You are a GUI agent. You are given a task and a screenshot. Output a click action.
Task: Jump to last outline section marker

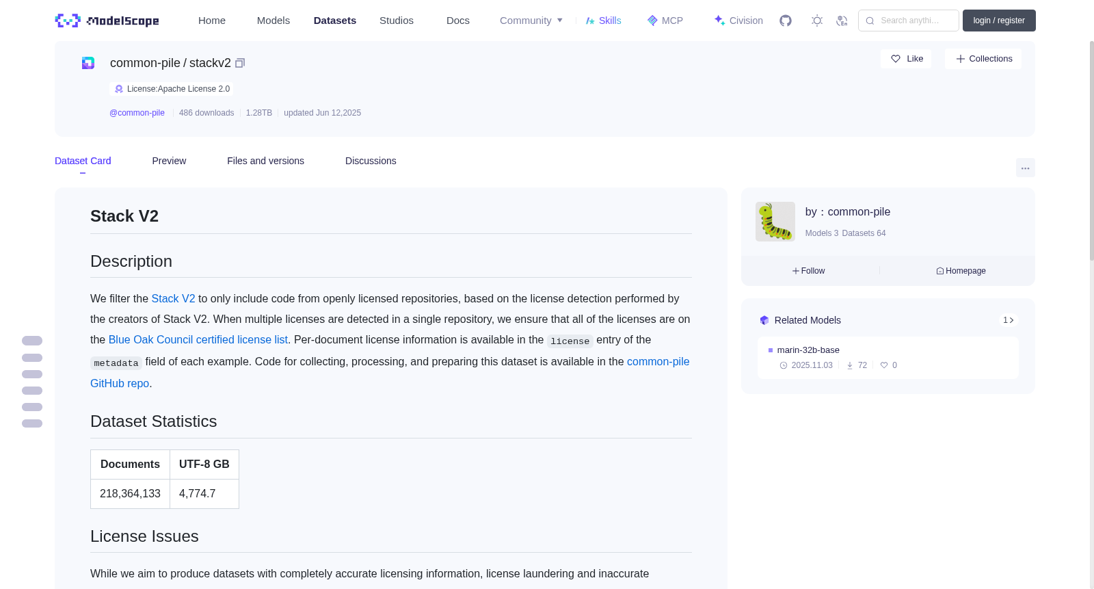(32, 423)
